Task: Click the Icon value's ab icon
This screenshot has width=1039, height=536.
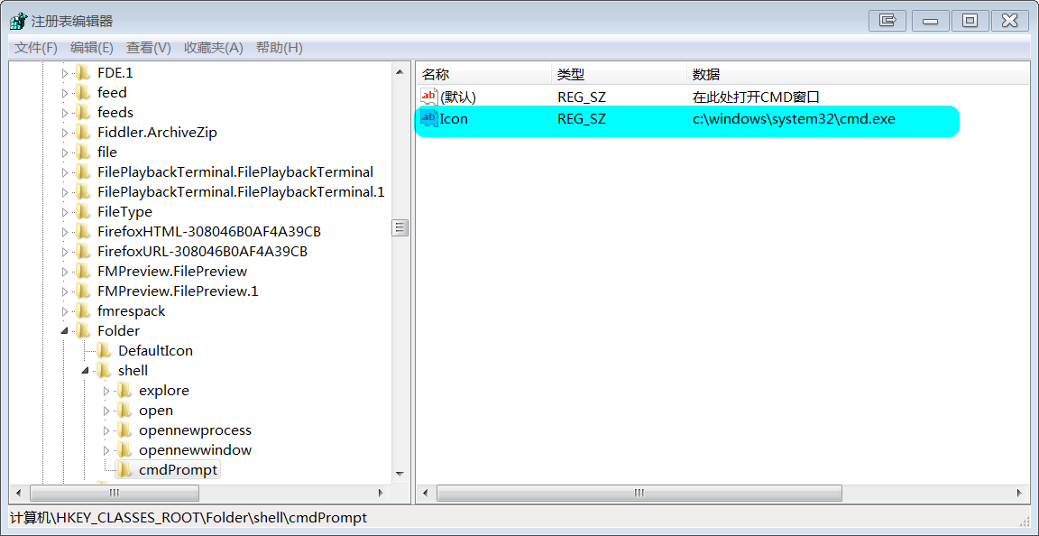Action: 429,119
